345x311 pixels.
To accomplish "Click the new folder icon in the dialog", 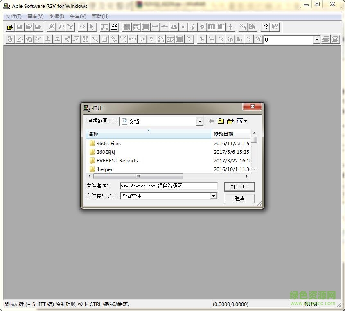I will [x=230, y=121].
